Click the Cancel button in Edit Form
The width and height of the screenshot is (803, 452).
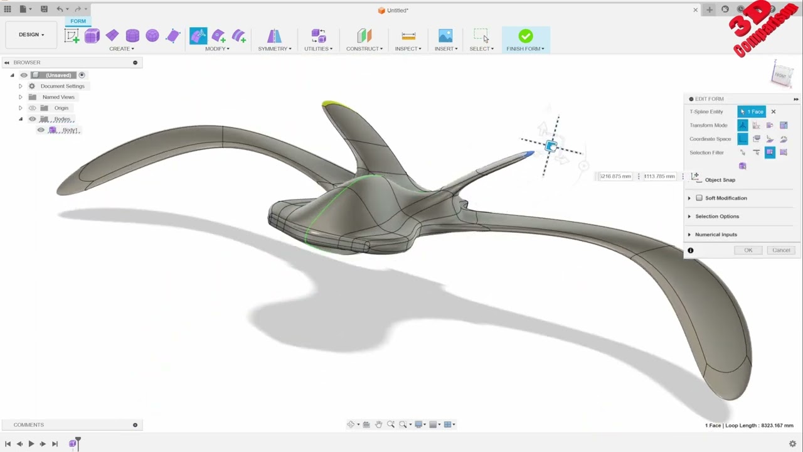point(781,250)
